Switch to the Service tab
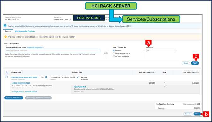Screen dimensions: 212x122 click(x=8, y=31)
